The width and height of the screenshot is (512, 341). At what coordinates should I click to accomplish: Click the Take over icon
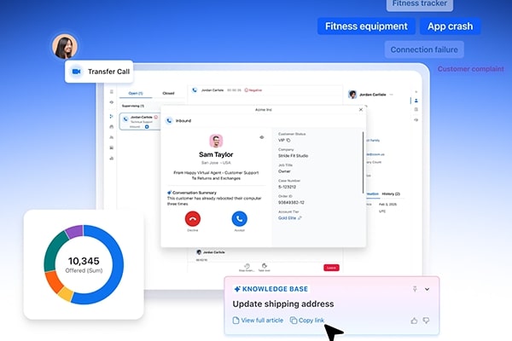[x=265, y=266]
